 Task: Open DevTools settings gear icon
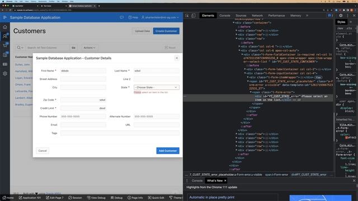341,16
